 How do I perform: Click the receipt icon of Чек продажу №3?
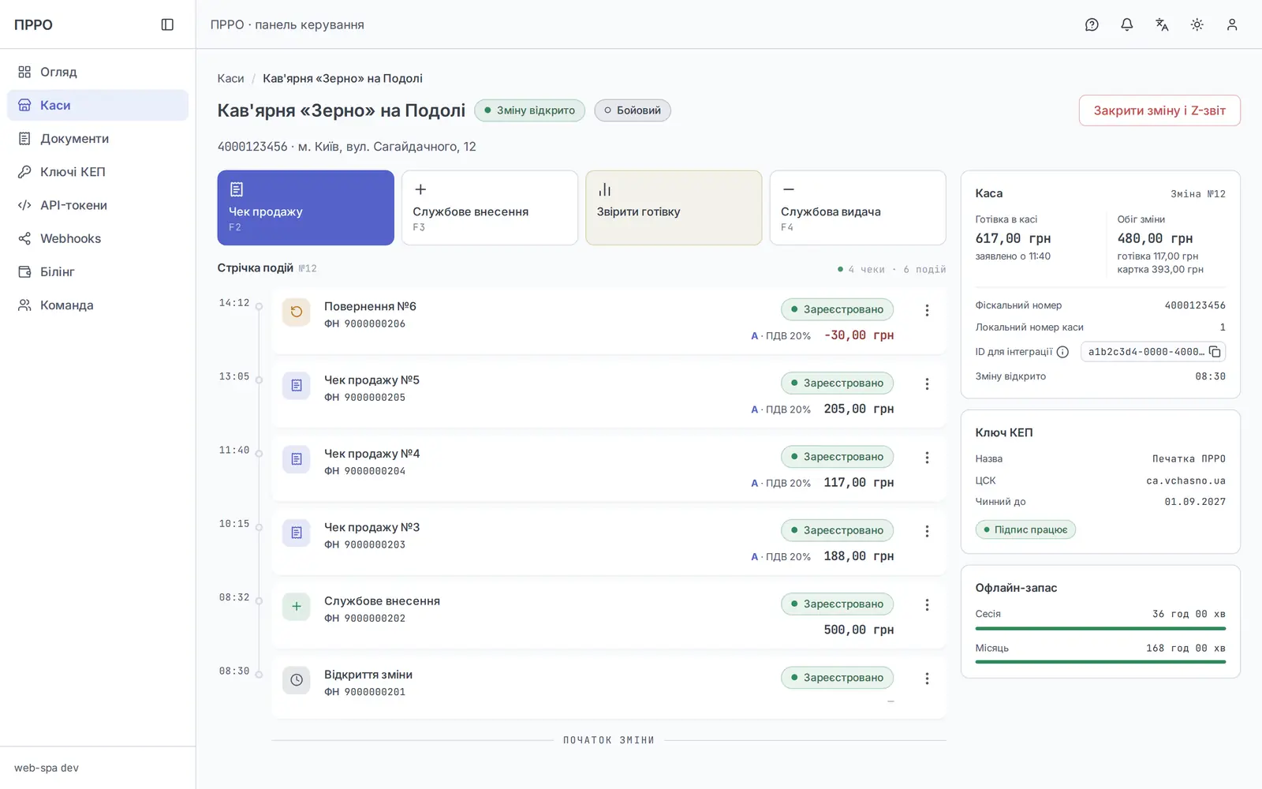297,533
